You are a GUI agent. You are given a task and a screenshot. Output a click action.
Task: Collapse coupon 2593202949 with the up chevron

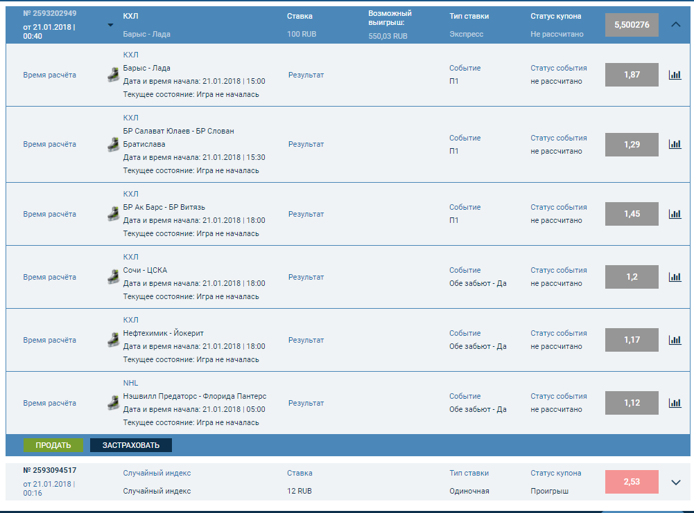[675, 25]
